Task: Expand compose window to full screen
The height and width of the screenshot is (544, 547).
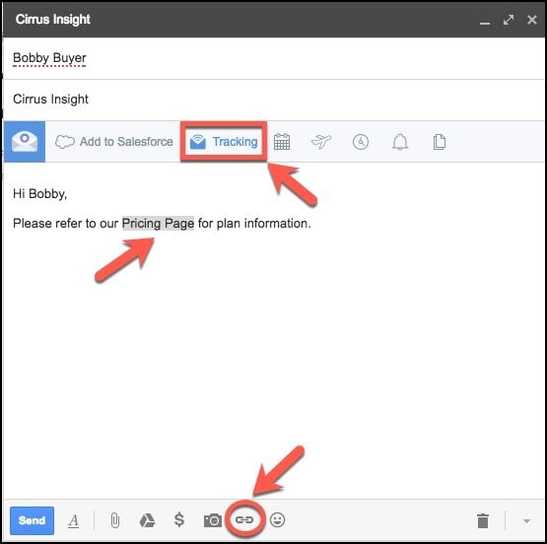Action: click(509, 20)
